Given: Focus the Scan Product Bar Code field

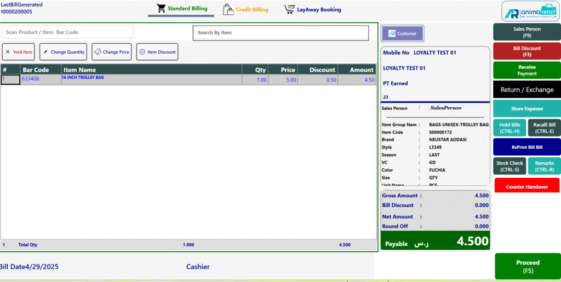Looking at the screenshot, I should click(x=67, y=32).
